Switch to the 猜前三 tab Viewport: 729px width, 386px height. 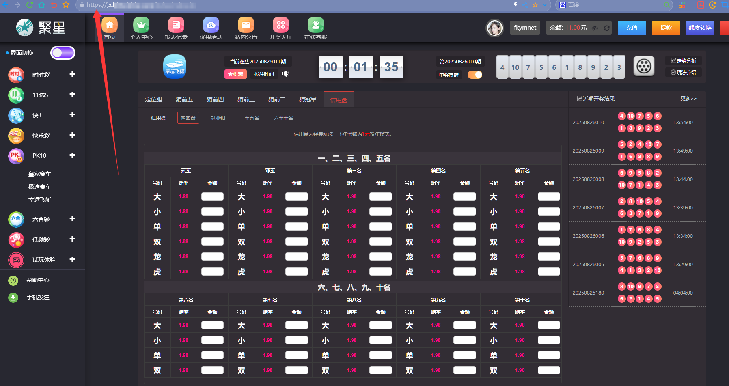pos(246,99)
